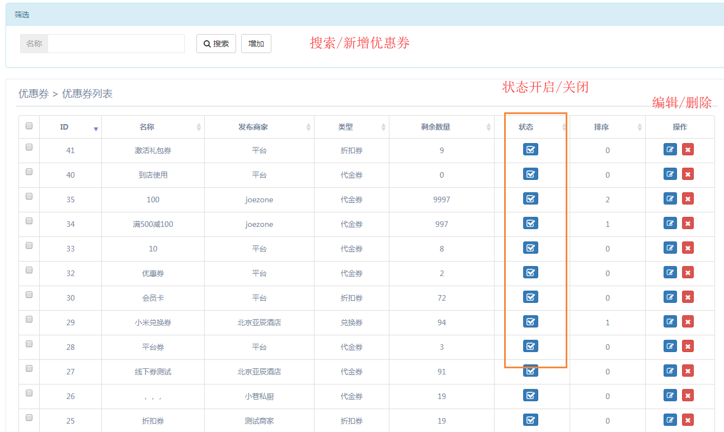The image size is (724, 432).
Task: Click the 9997 remaining quantity cell
Action: (441, 200)
